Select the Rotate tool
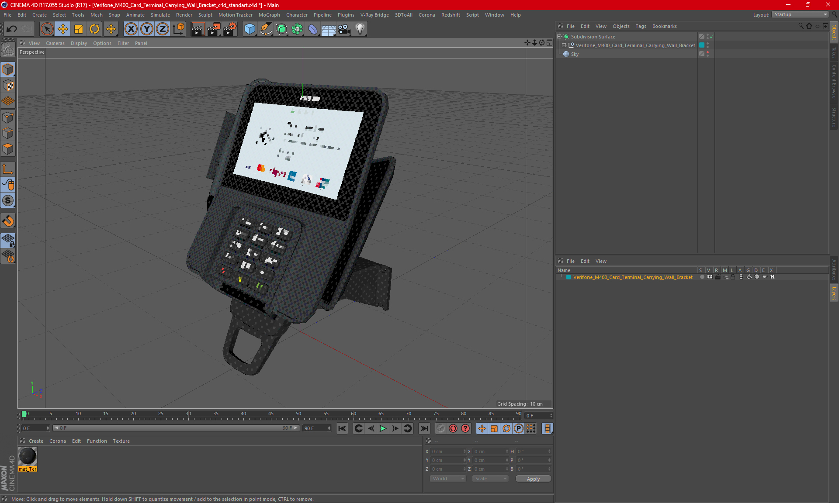The width and height of the screenshot is (839, 503). pos(94,29)
